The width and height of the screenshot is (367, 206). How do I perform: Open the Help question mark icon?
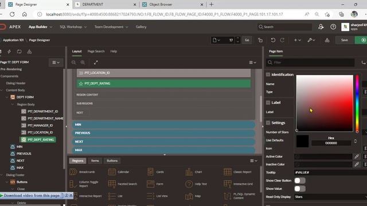(333, 27)
